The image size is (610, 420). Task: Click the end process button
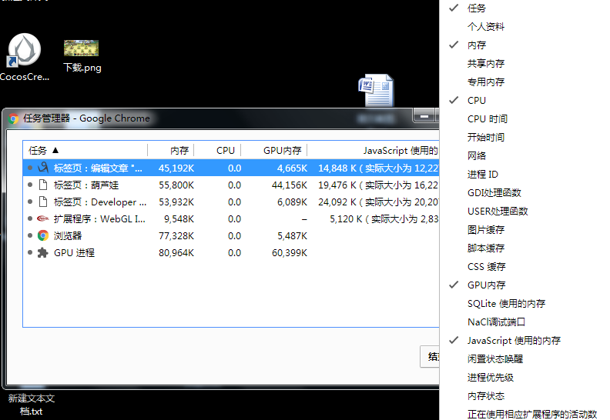[430, 356]
